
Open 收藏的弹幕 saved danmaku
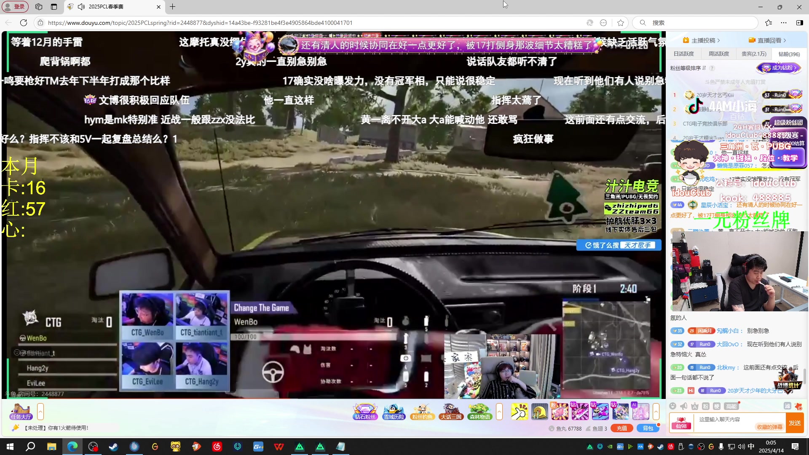(769, 427)
